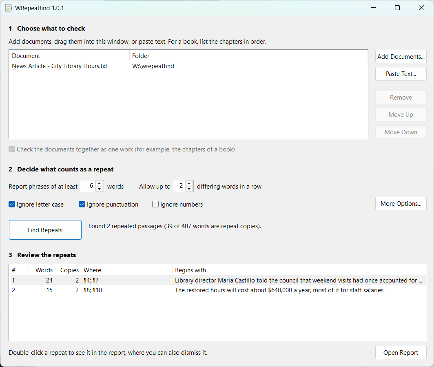Sort repeats by the Copies column header
The image size is (434, 367).
pyautogui.click(x=68, y=270)
